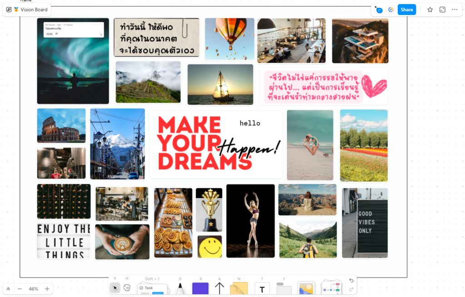Insert a frame with the Frame tool

click(x=284, y=289)
